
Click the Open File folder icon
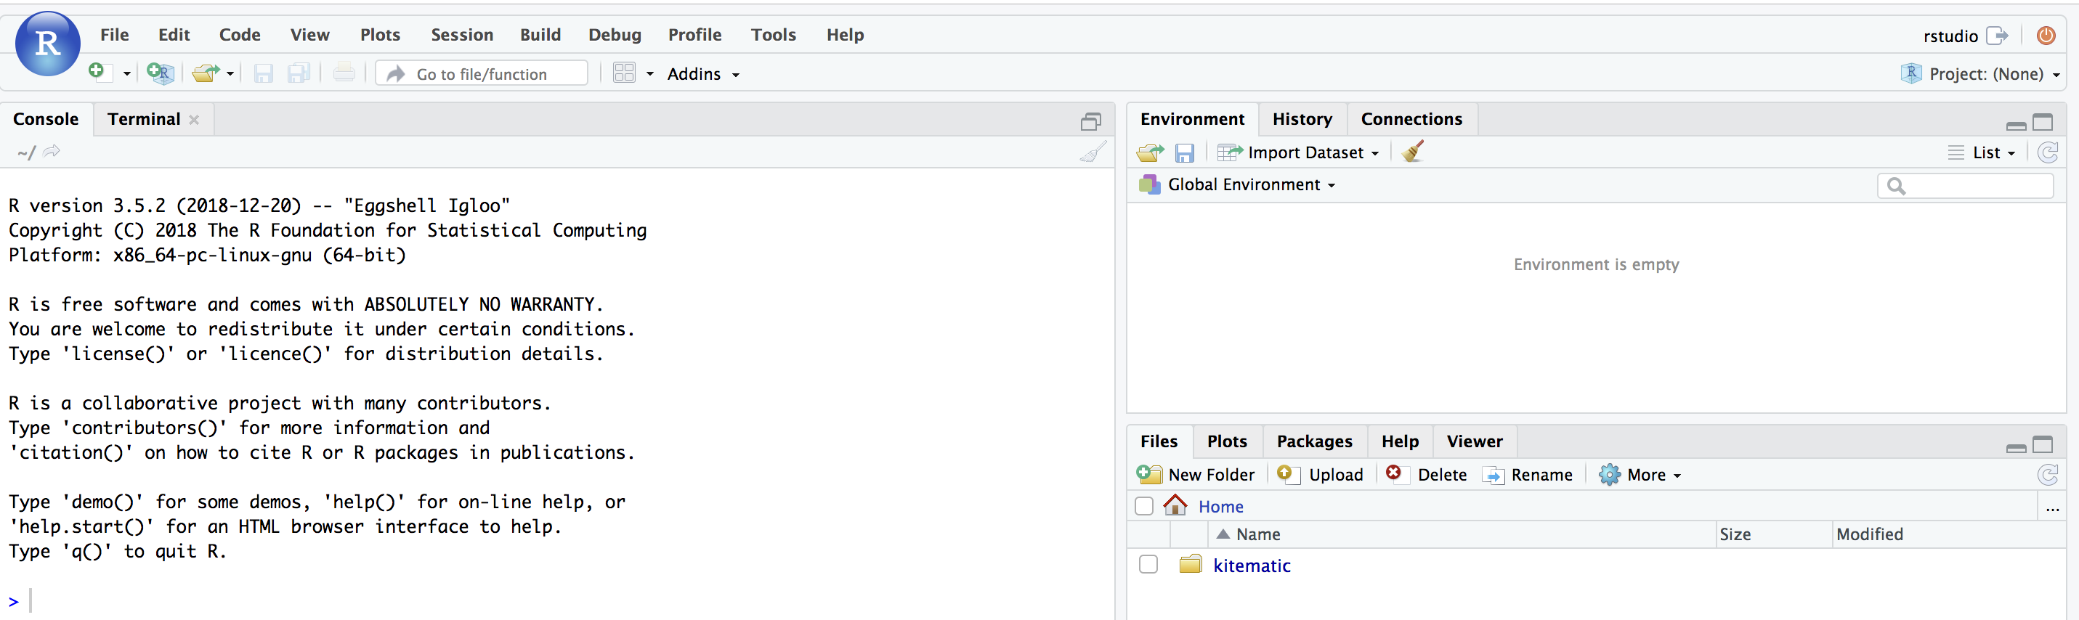tap(206, 73)
